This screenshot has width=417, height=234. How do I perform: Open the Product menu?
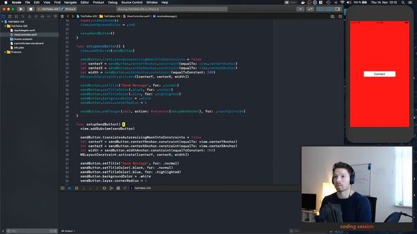pyautogui.click(x=98, y=3)
